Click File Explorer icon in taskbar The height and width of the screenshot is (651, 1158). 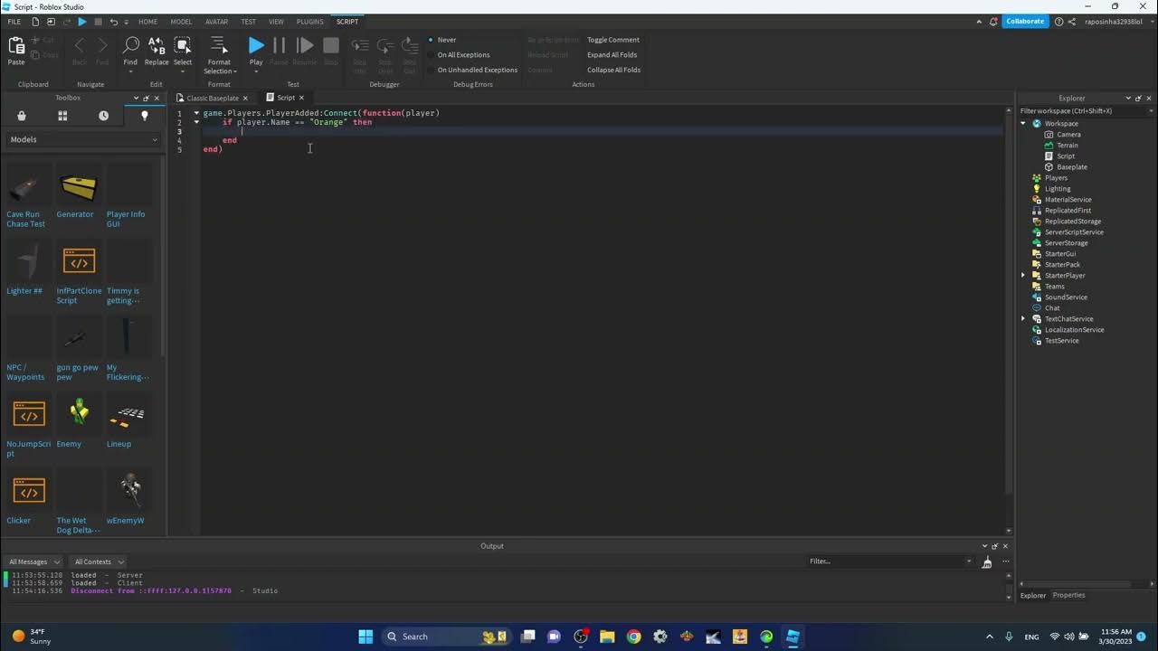(607, 637)
